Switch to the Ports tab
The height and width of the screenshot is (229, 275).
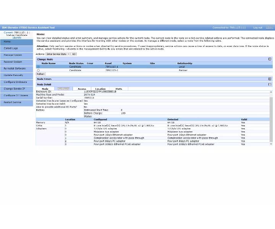(119, 89)
